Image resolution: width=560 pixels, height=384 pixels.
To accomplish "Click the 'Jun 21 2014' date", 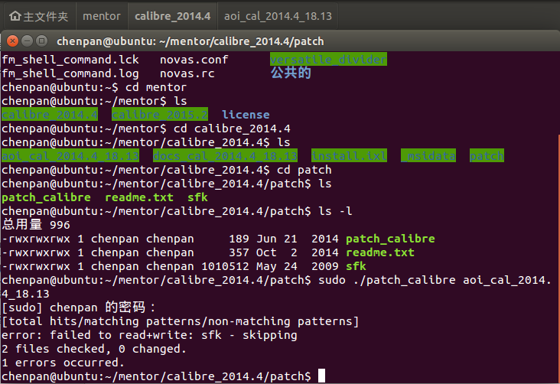I will coord(297,239).
